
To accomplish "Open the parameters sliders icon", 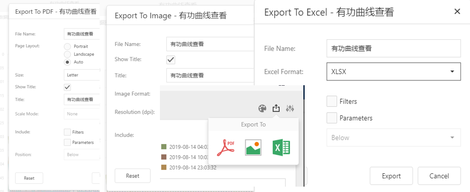I will (x=290, y=109).
